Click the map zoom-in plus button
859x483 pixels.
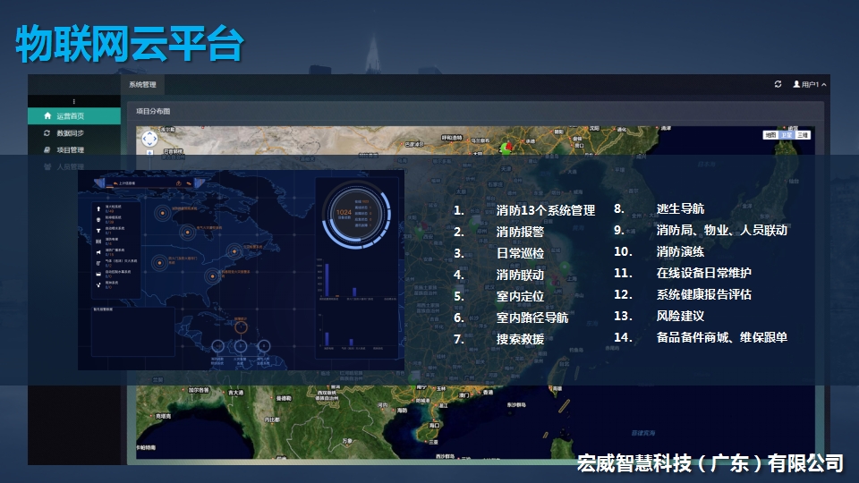(x=149, y=153)
